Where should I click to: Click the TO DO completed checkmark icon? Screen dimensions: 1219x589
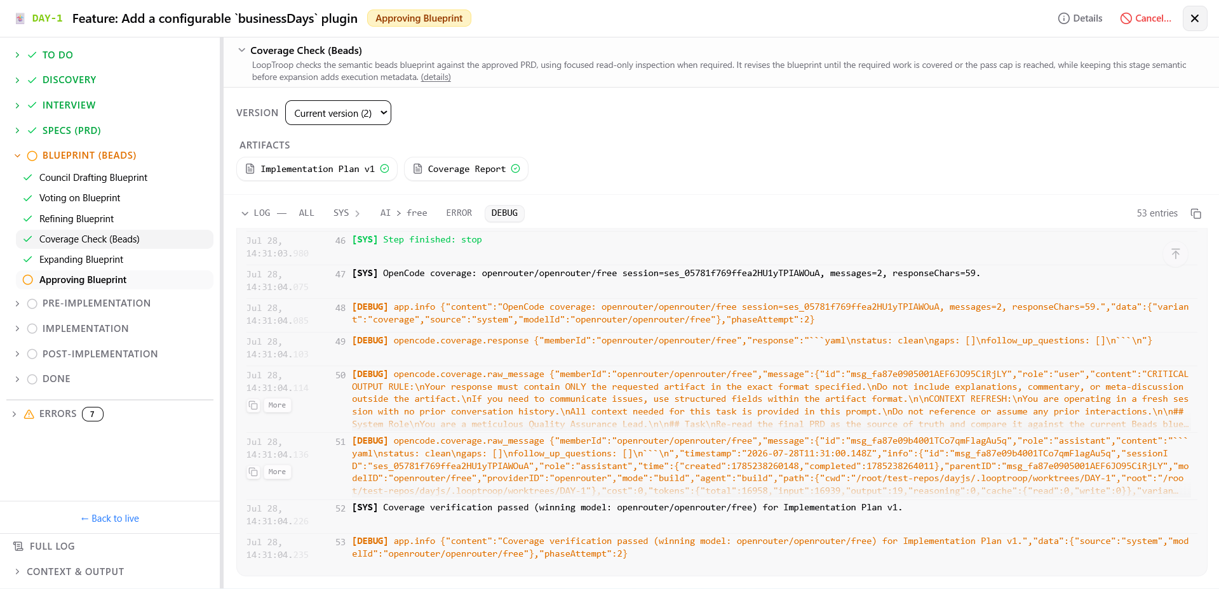click(32, 55)
